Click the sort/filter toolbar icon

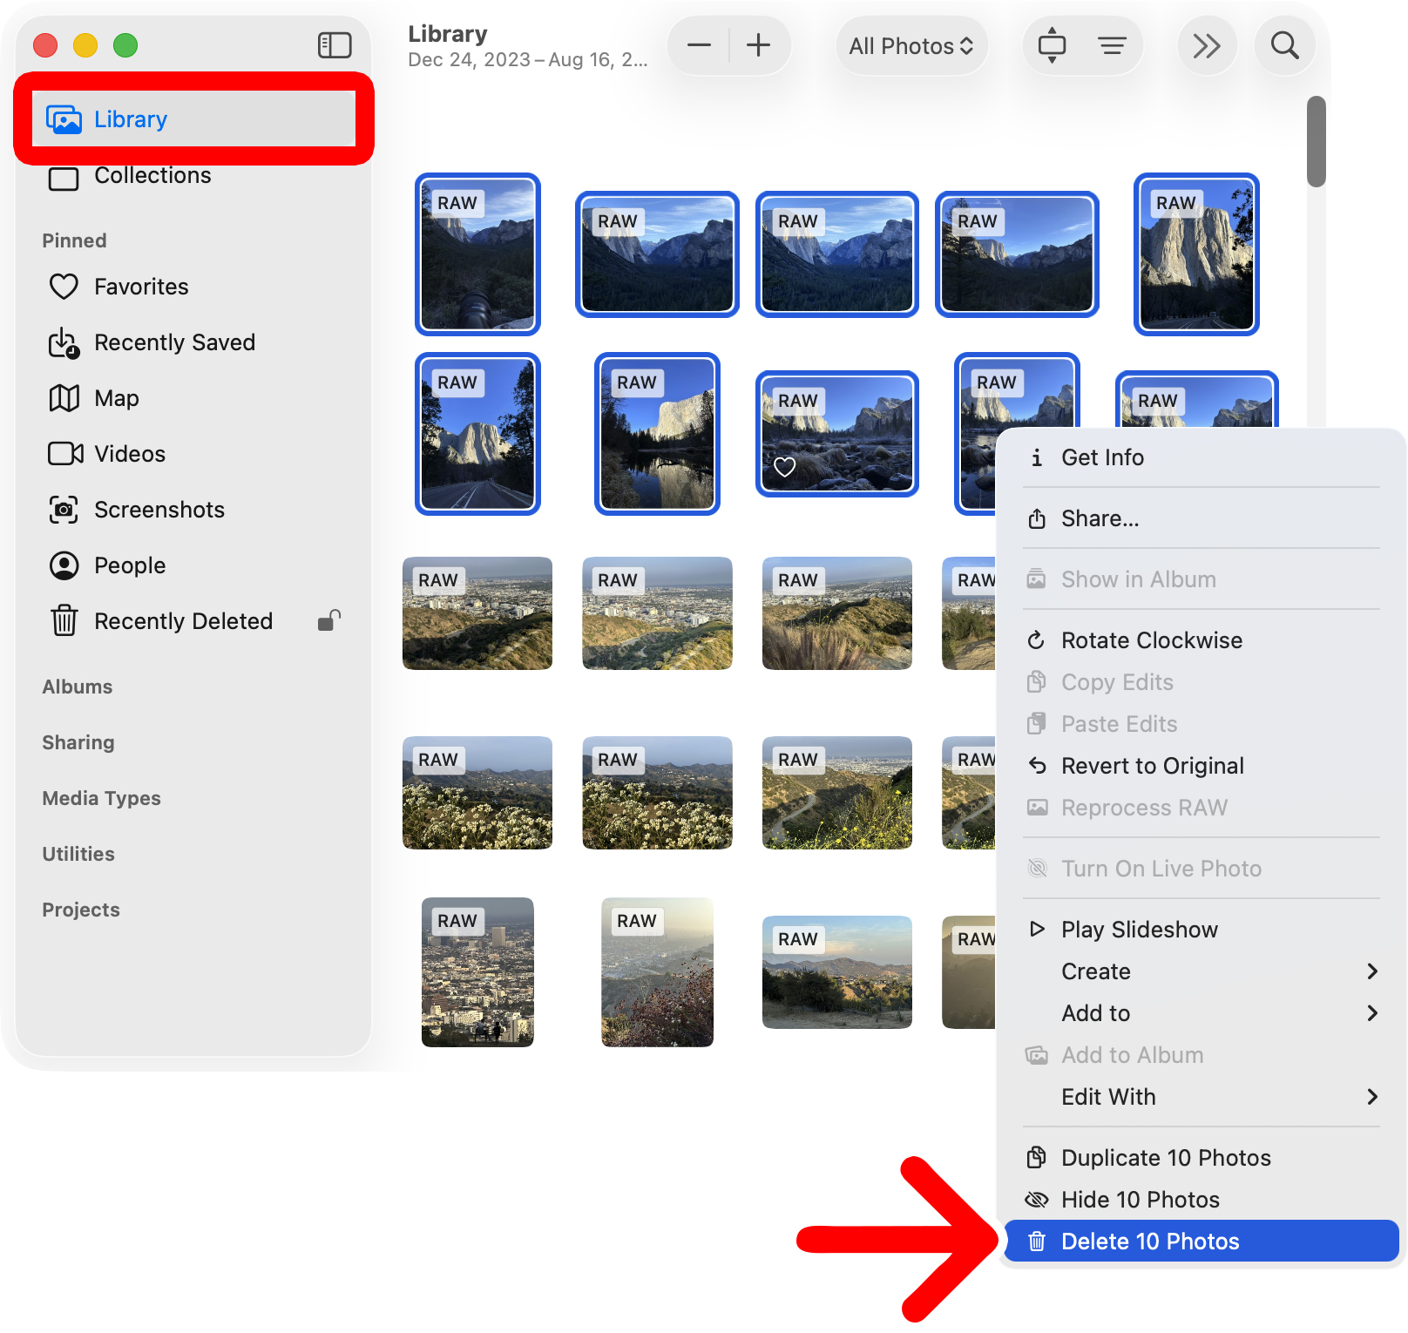click(1113, 45)
